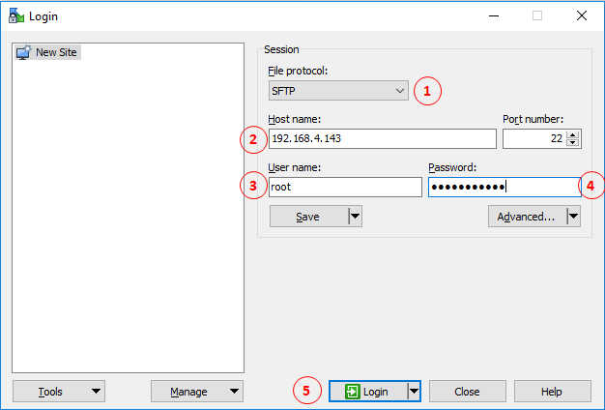Open the Manage menu button
The height and width of the screenshot is (410, 605).
click(x=197, y=392)
